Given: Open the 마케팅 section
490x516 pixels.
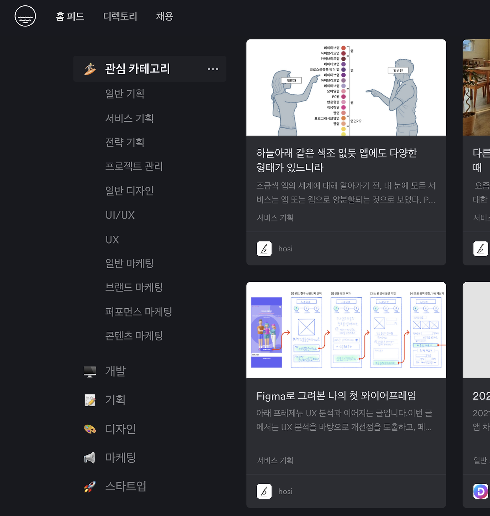Looking at the screenshot, I should pyautogui.click(x=121, y=458).
